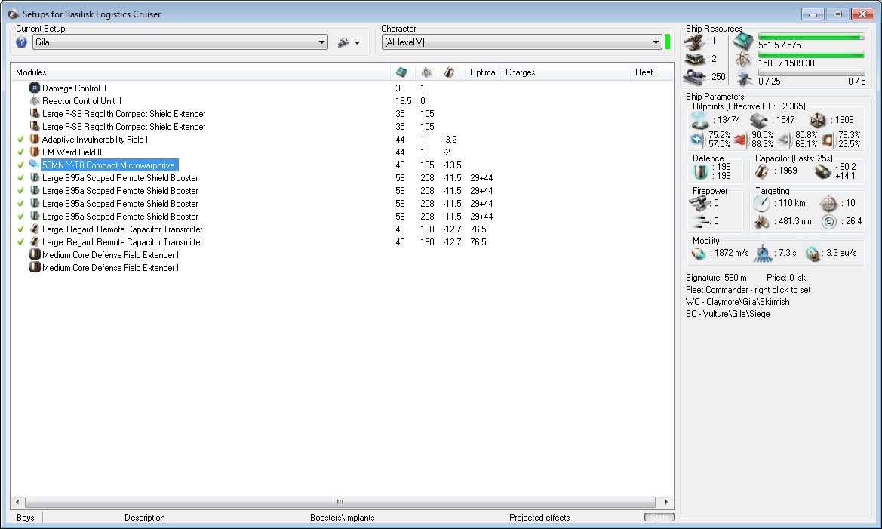The width and height of the screenshot is (882, 529).
Task: Click the warp speed icon showing 3.3 au/s
Action: point(813,254)
